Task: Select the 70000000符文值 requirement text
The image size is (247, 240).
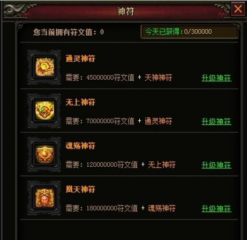Action: click(x=110, y=121)
